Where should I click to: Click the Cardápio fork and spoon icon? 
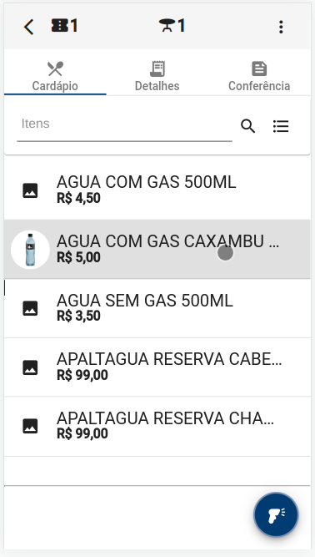(55, 68)
